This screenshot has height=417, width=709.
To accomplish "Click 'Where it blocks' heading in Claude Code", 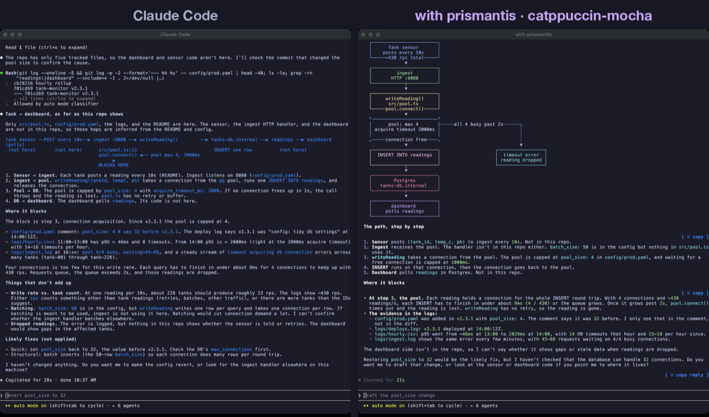I will 26,211.
